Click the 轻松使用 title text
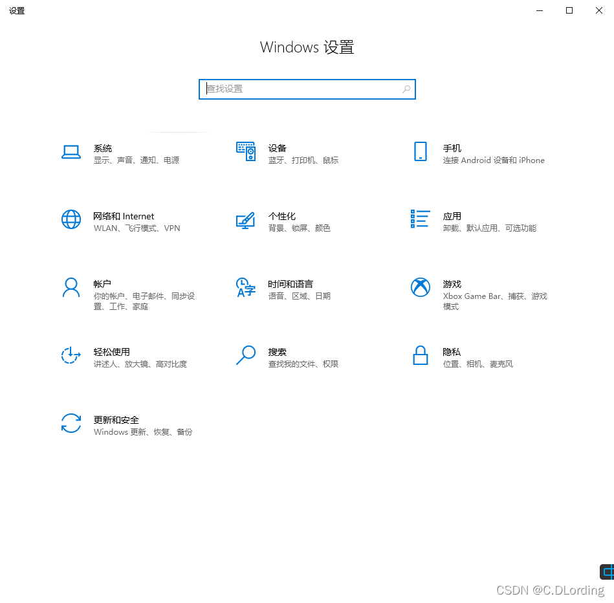 tap(111, 352)
